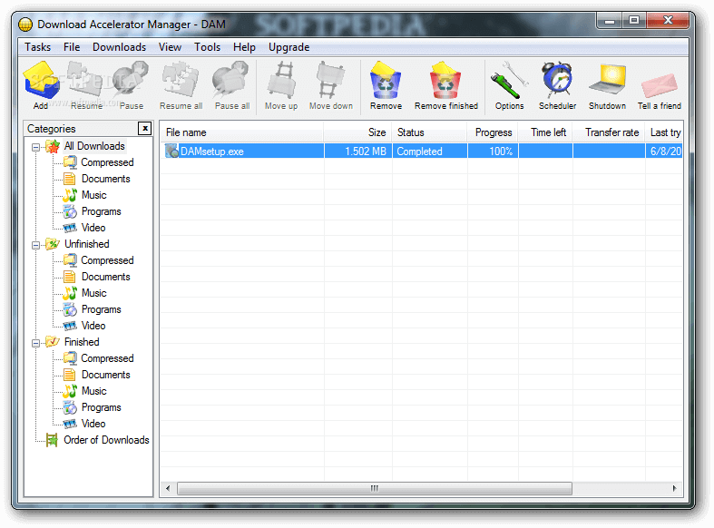Click the 1.502 MB size cell

click(358, 152)
